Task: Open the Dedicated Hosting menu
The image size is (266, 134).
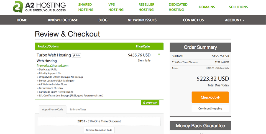Action: pyautogui.click(x=178, y=7)
